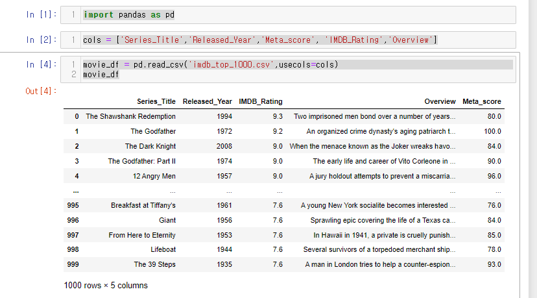
Task: Select the In [2] prompt label
Action: [x=41, y=40]
